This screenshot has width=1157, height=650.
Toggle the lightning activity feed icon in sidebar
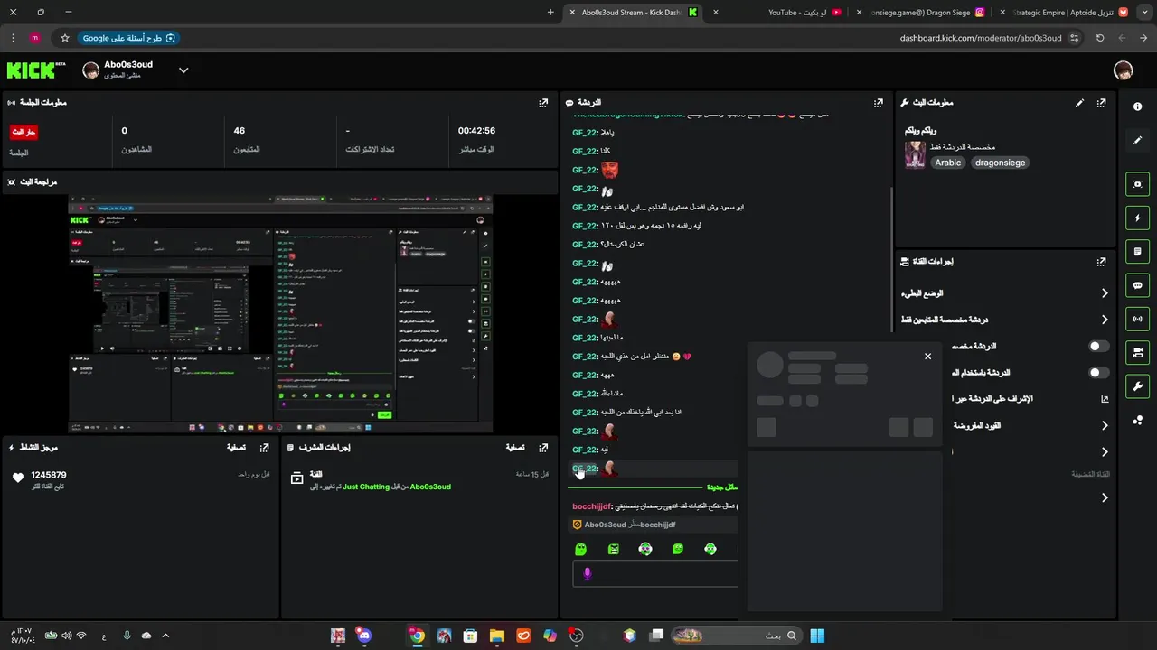coord(1137,218)
